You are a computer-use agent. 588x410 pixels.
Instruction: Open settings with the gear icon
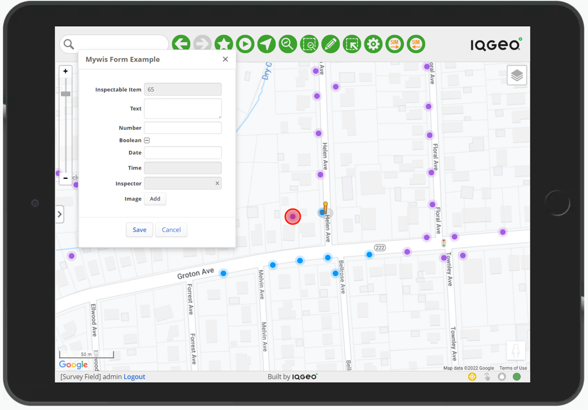pyautogui.click(x=373, y=44)
